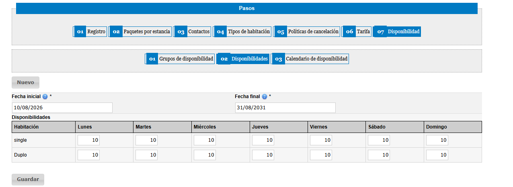The image size is (513, 187).
Task: Go to step 02 Paquetes por estancia
Action: pyautogui.click(x=140, y=32)
